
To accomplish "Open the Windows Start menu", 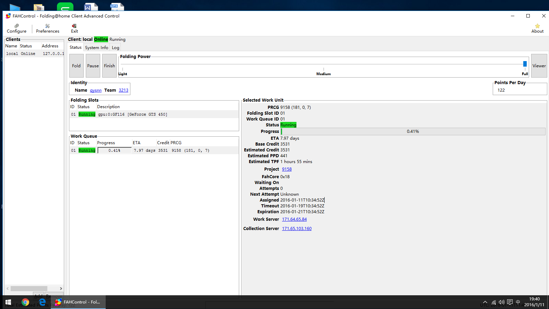I will [x=8, y=302].
